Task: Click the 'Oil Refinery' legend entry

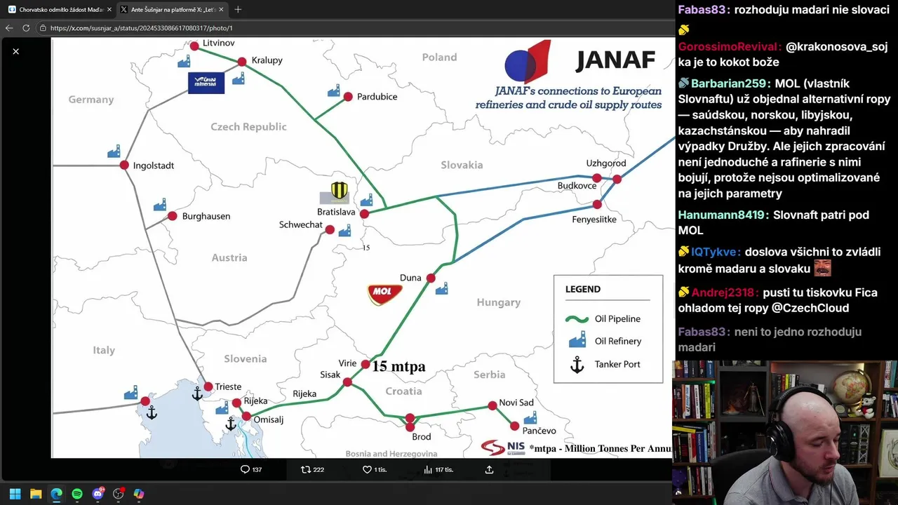Action: 603,342
